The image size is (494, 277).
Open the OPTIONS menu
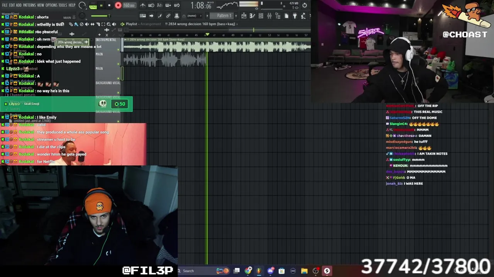(x=51, y=5)
